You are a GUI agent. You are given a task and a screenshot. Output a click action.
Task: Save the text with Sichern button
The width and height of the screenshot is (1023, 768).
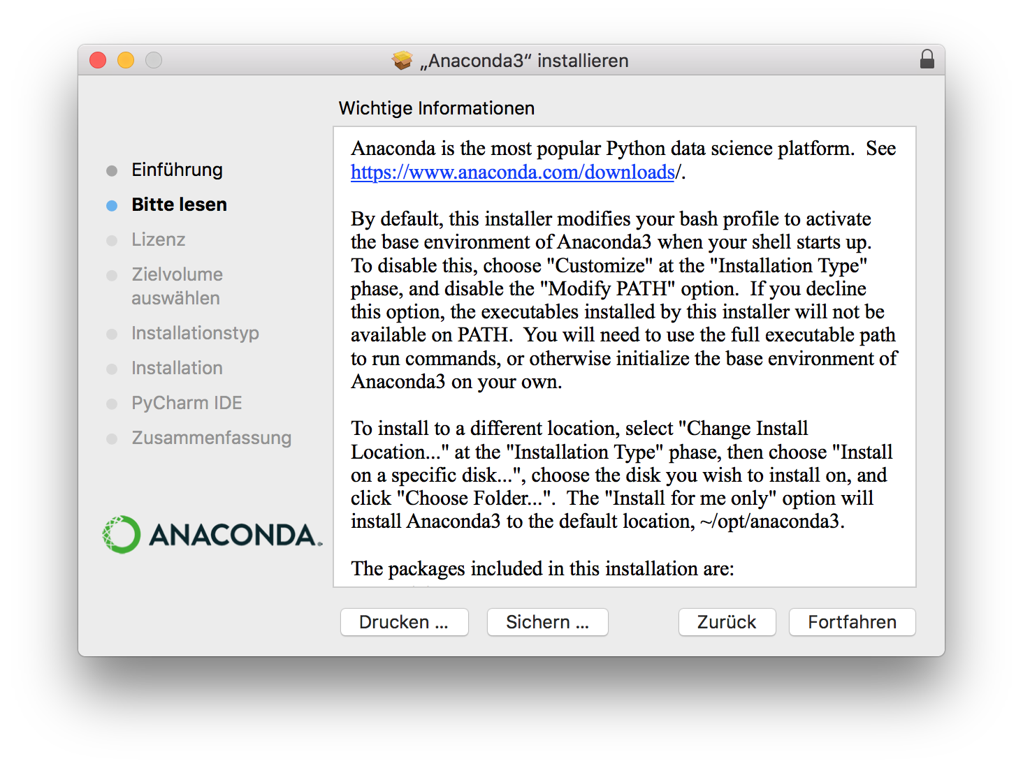[547, 622]
